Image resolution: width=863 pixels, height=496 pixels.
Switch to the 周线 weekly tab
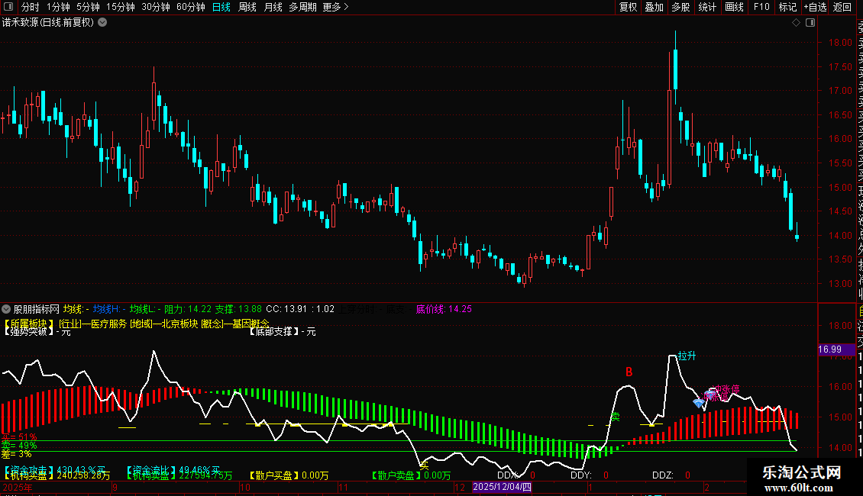click(247, 7)
